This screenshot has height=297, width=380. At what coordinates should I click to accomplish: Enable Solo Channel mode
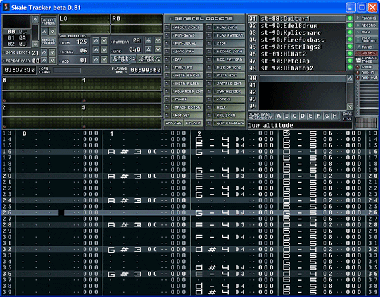366,40
